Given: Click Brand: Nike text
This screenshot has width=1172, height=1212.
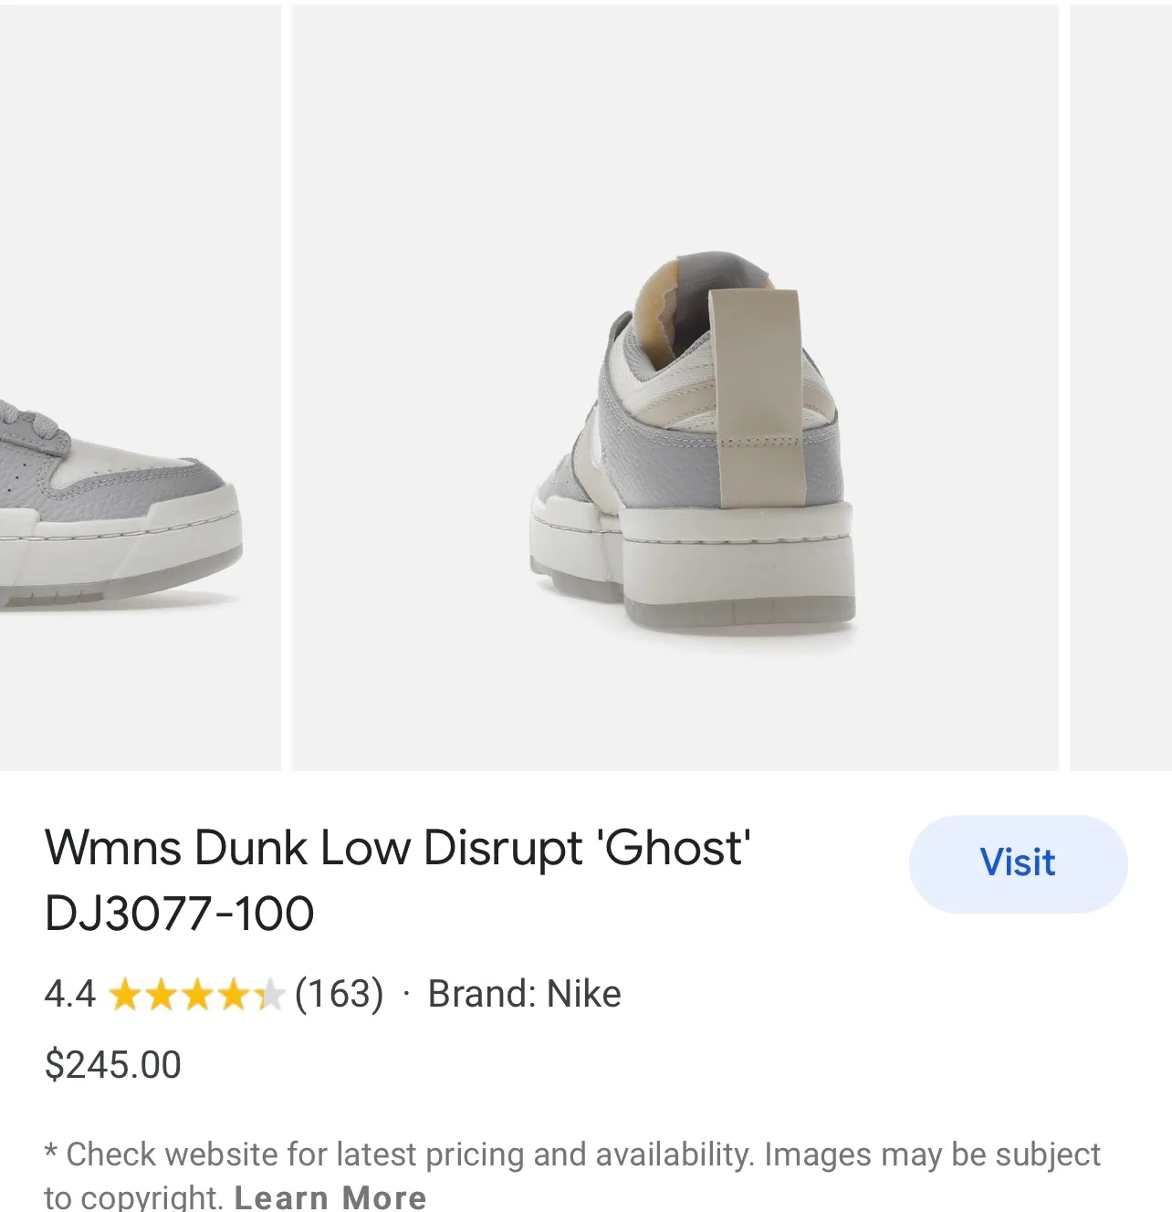Looking at the screenshot, I should coord(524,994).
